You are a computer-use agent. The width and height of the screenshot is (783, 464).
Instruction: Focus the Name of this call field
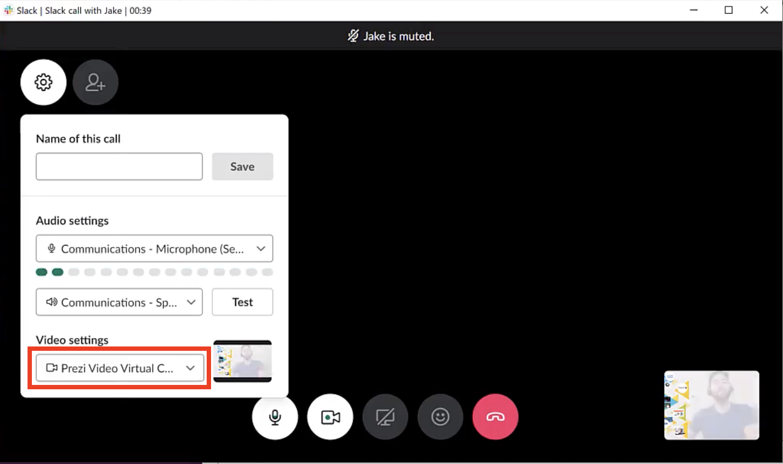click(x=119, y=166)
